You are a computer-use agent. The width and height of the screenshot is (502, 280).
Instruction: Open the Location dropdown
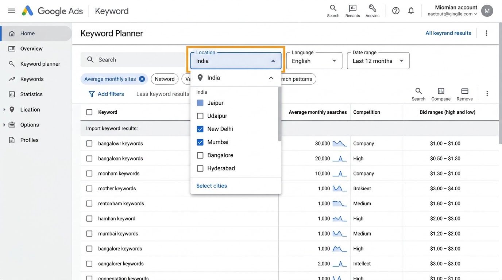coord(236,61)
